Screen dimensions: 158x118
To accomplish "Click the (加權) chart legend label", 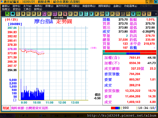I will 93,48.
